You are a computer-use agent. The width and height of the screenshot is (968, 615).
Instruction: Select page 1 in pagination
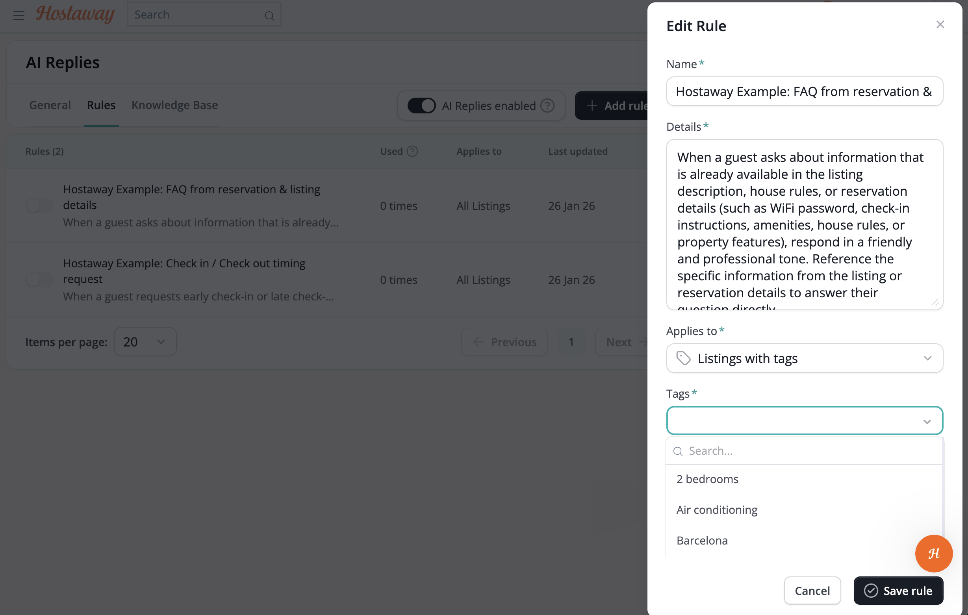coord(571,342)
